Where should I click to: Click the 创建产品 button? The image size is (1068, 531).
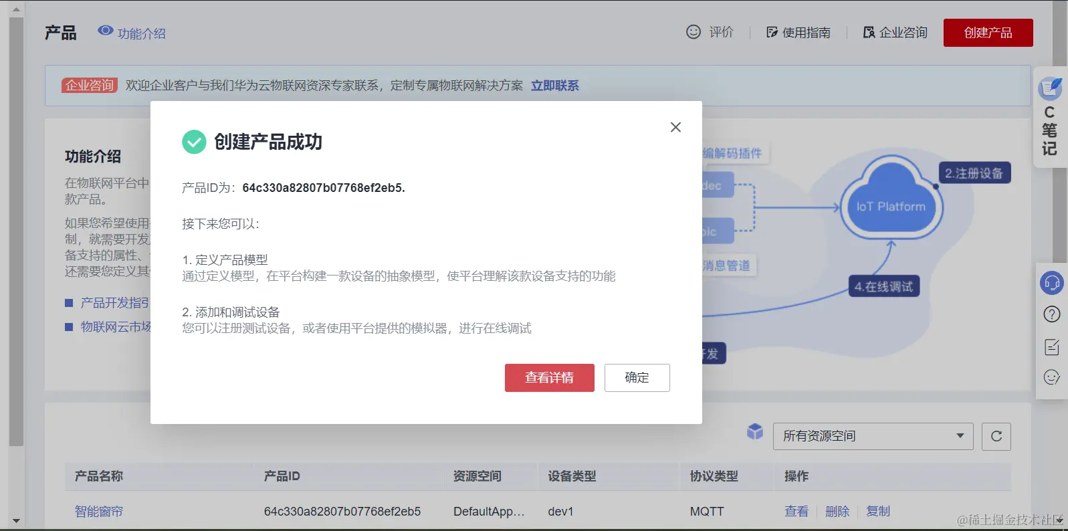(x=988, y=33)
